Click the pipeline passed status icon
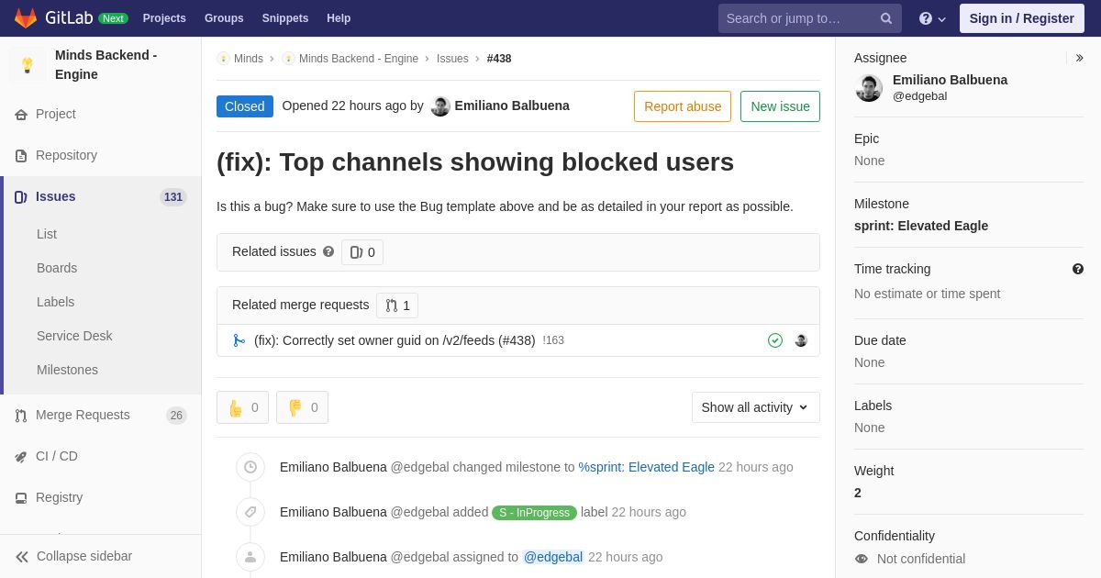Screen dimensions: 1101x578 tap(775, 340)
